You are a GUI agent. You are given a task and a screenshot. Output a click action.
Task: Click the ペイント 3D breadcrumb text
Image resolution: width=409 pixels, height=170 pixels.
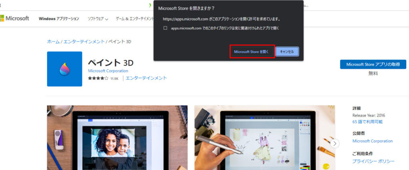click(x=120, y=42)
